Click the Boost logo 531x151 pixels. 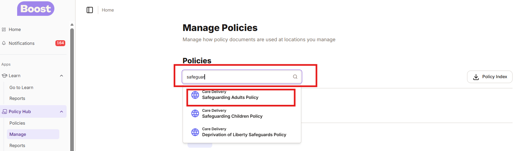point(36,9)
